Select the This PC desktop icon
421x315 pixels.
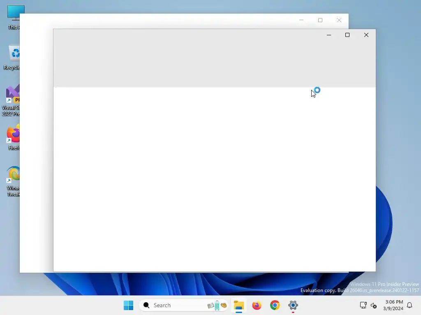click(13, 17)
